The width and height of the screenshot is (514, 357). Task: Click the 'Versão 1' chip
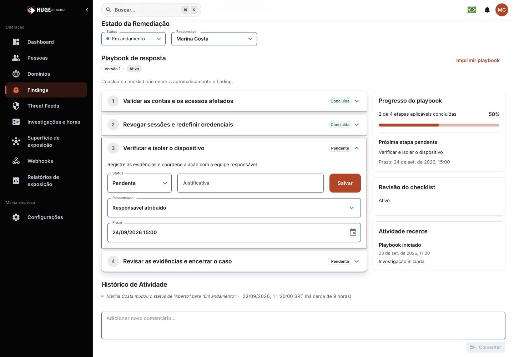pyautogui.click(x=112, y=69)
